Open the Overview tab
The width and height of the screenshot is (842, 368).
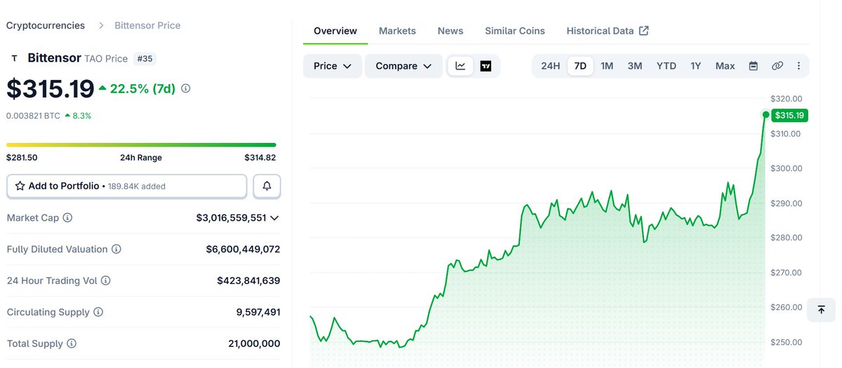[x=335, y=31]
